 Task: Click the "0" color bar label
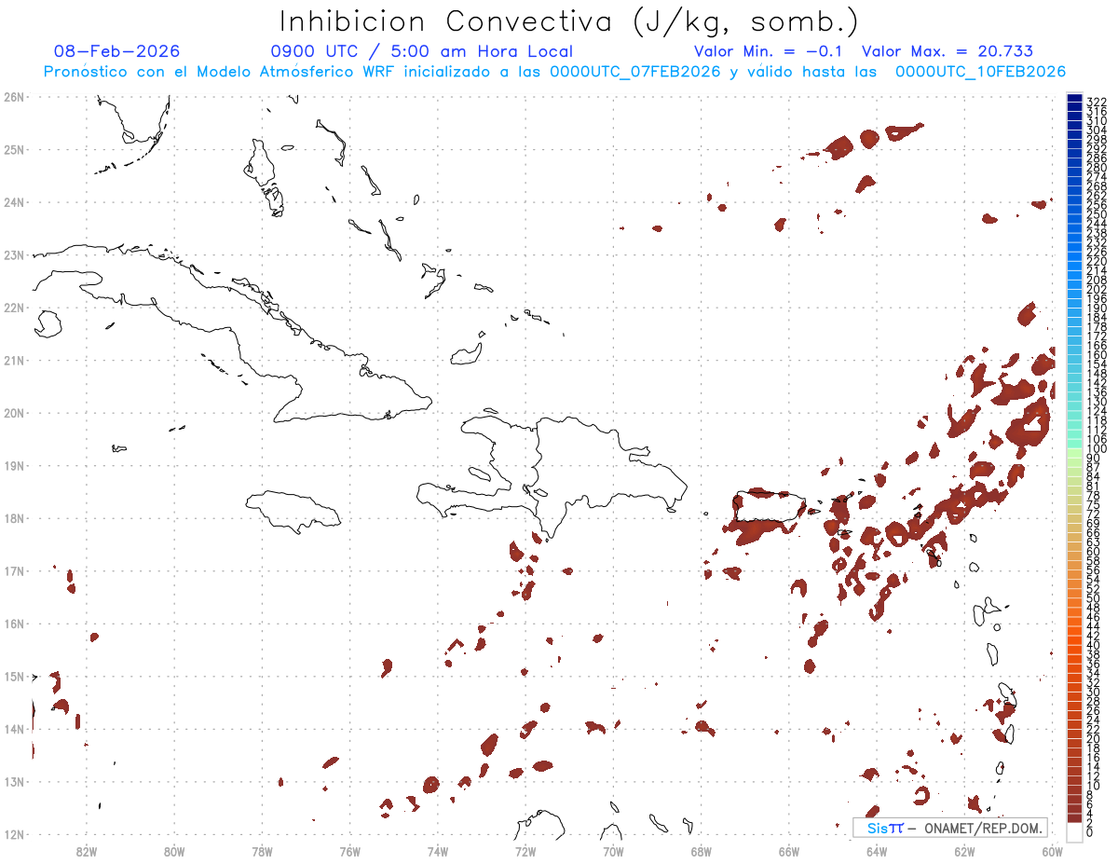[x=1090, y=832]
